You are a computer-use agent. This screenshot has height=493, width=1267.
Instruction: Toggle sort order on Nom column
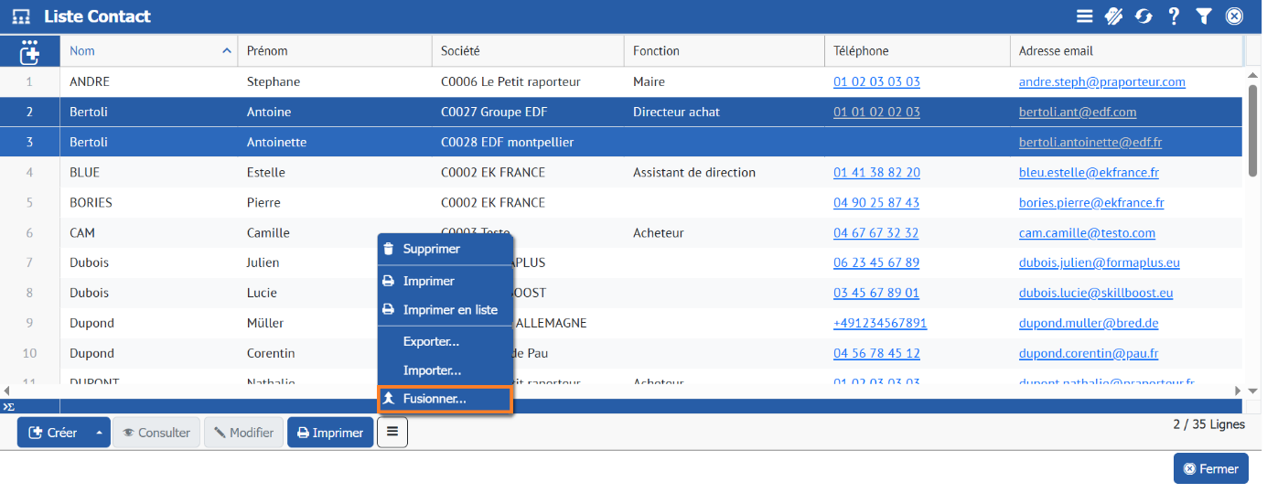click(x=227, y=51)
